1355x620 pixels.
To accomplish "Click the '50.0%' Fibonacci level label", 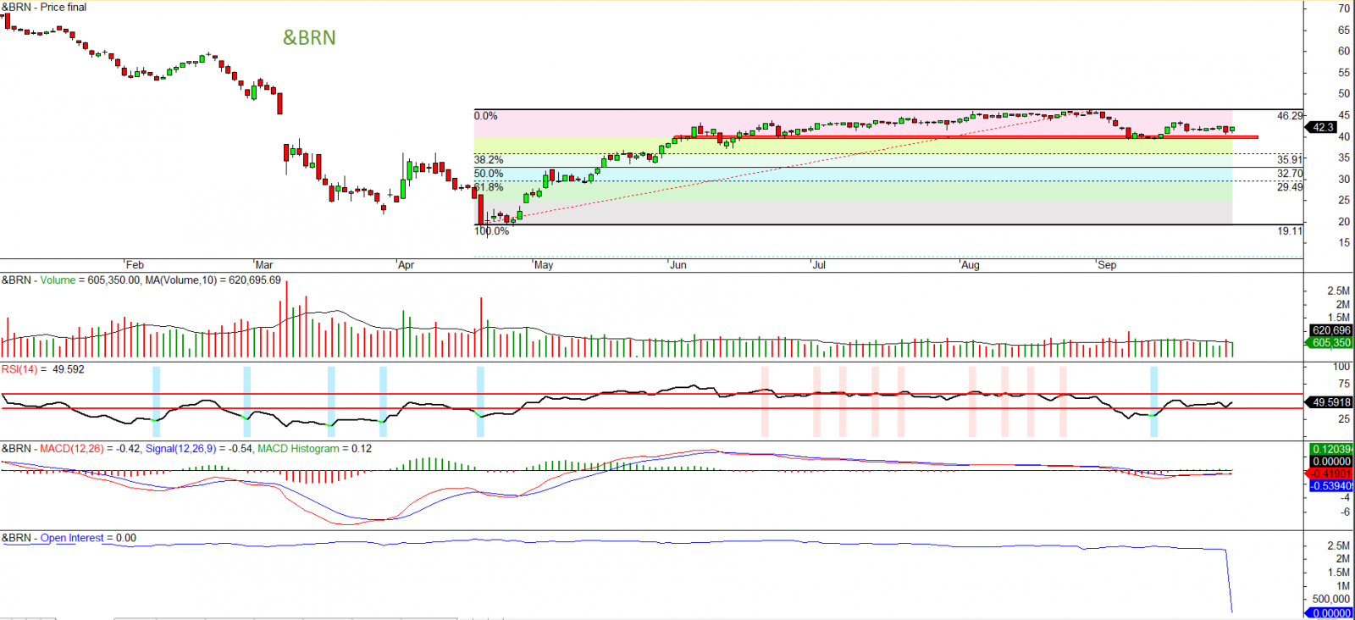I will point(489,174).
